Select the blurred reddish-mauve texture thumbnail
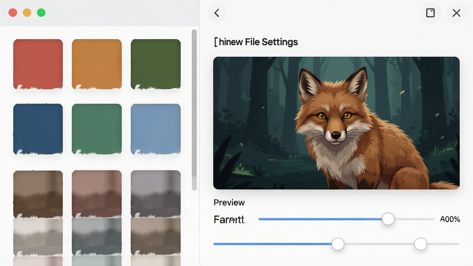Image resolution: width=473 pixels, height=266 pixels. coord(97,194)
